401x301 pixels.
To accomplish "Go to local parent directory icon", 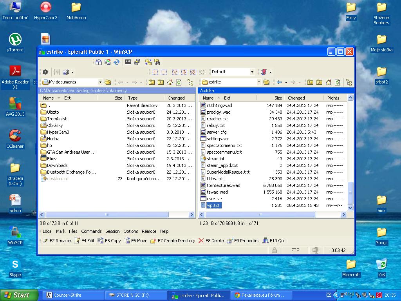I will (152, 82).
